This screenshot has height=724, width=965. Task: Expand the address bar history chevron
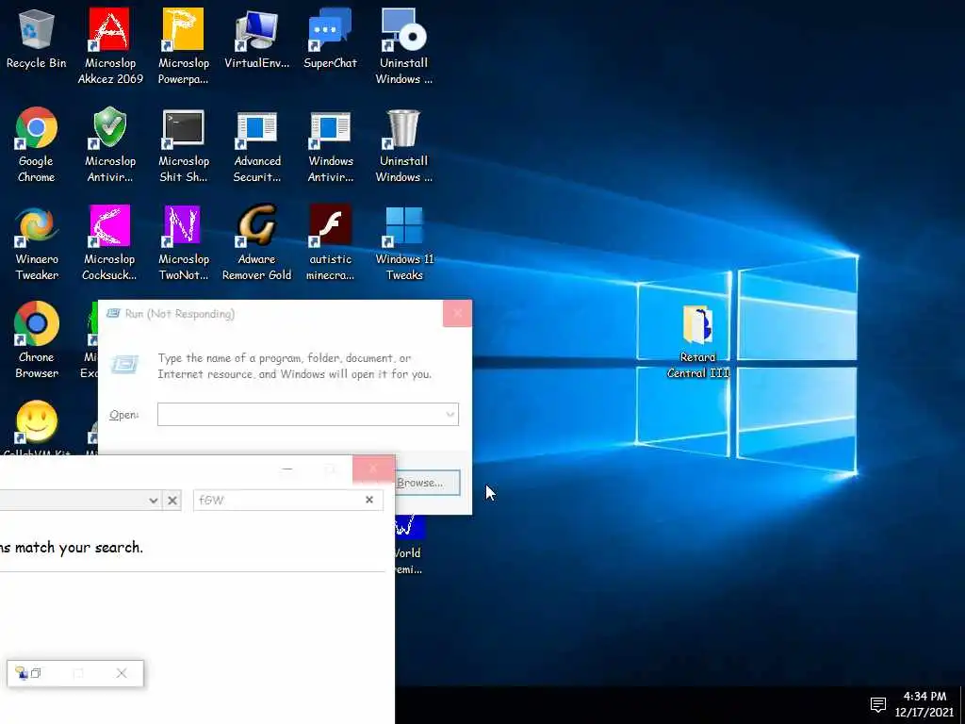(x=154, y=500)
